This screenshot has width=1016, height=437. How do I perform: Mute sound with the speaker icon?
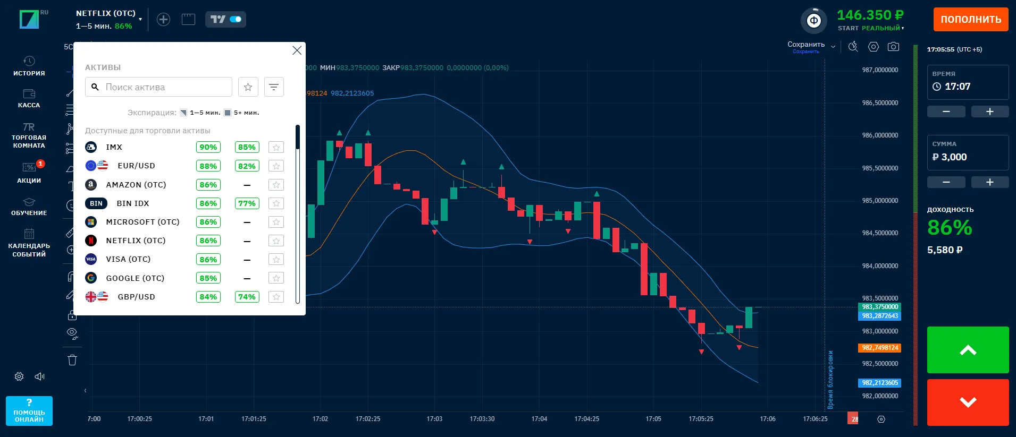point(40,376)
